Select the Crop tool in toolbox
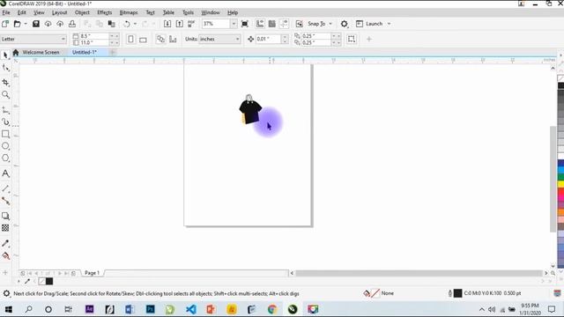Image resolution: width=564 pixels, height=317 pixels. [x=5, y=82]
